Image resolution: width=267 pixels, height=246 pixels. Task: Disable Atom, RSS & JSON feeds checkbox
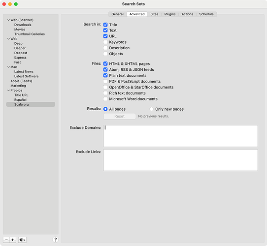pos(105,69)
